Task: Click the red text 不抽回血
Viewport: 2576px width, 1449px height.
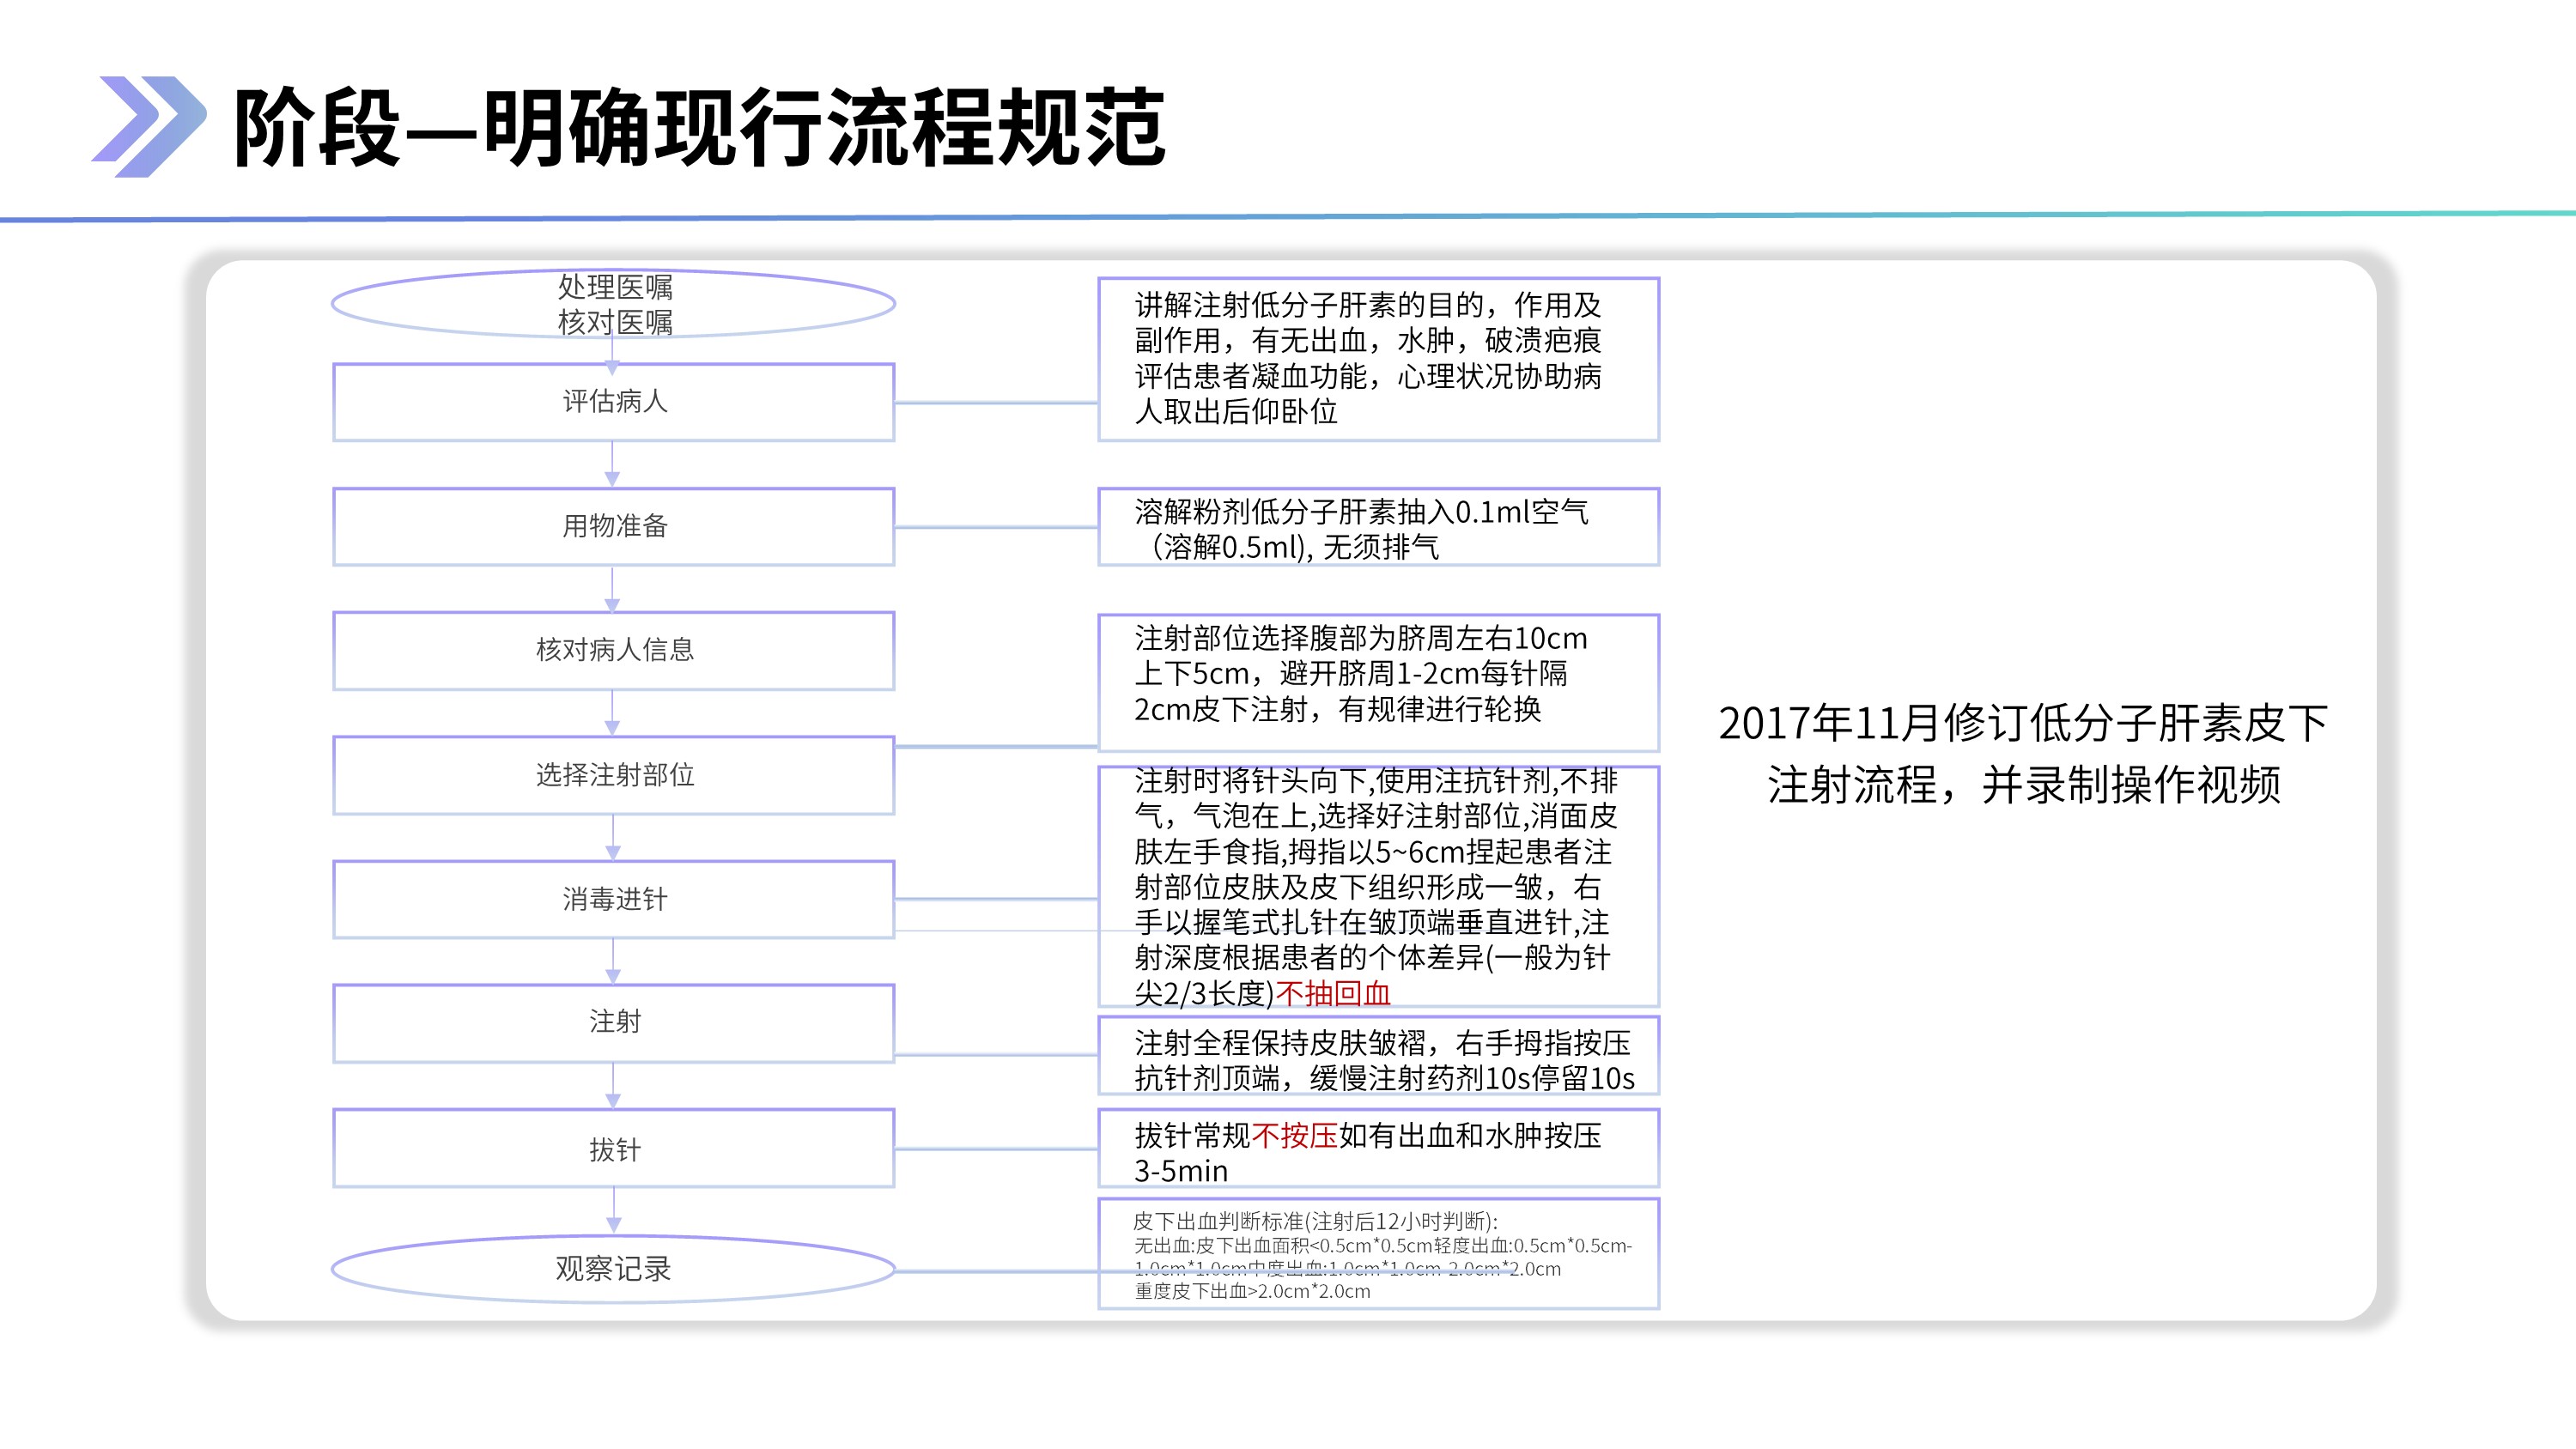Action: point(1332,993)
